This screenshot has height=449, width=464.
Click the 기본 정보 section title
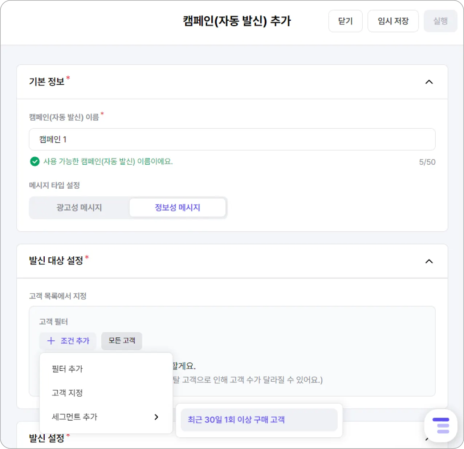47,81
